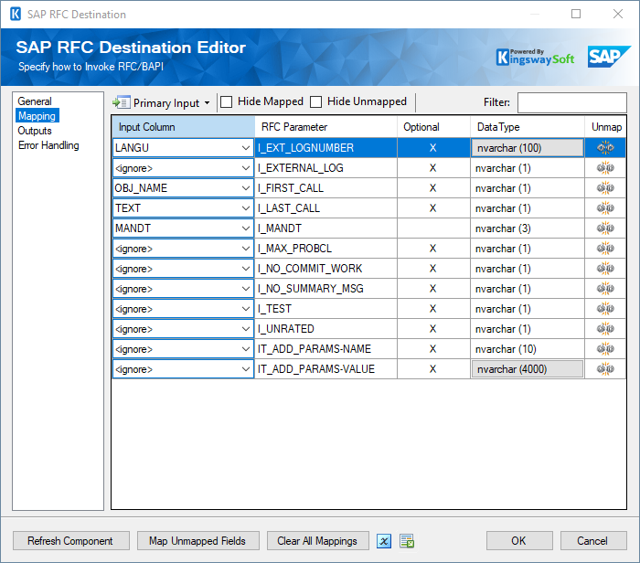Select the I_NO_SUMMARY_MSG parameter cell
The width and height of the screenshot is (640, 563).
tap(325, 289)
